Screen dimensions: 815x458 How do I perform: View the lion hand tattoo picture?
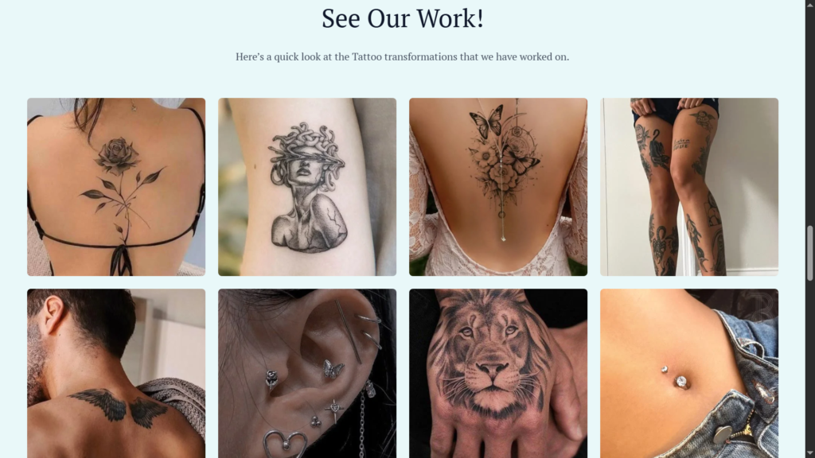[x=498, y=374]
